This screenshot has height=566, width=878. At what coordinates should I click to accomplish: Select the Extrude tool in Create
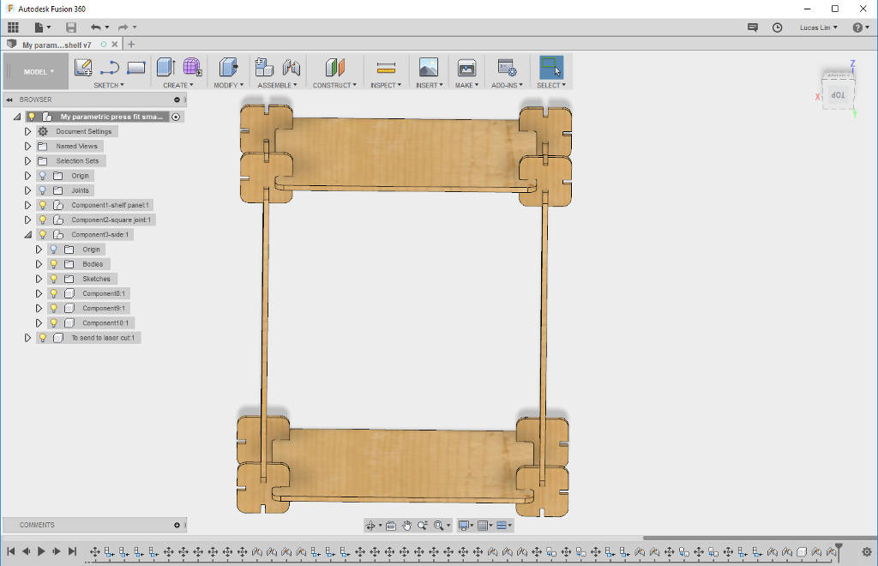coord(166,68)
